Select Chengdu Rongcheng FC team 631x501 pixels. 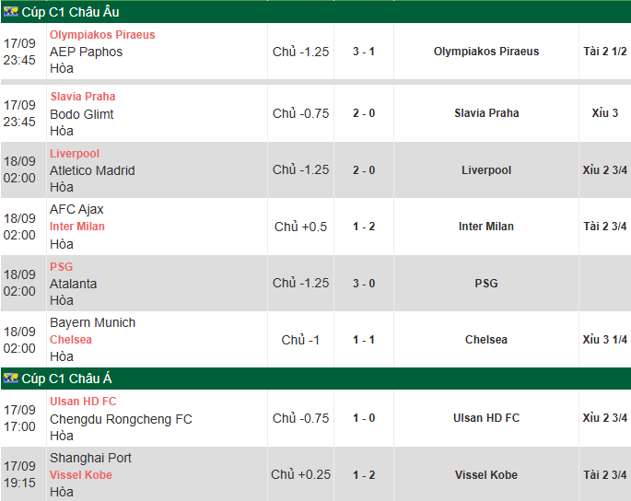pos(121,419)
